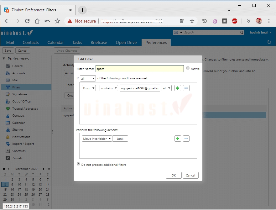Open the browser three-dot menu
Image resolution: width=276 pixels, height=210 pixels.
269,21
